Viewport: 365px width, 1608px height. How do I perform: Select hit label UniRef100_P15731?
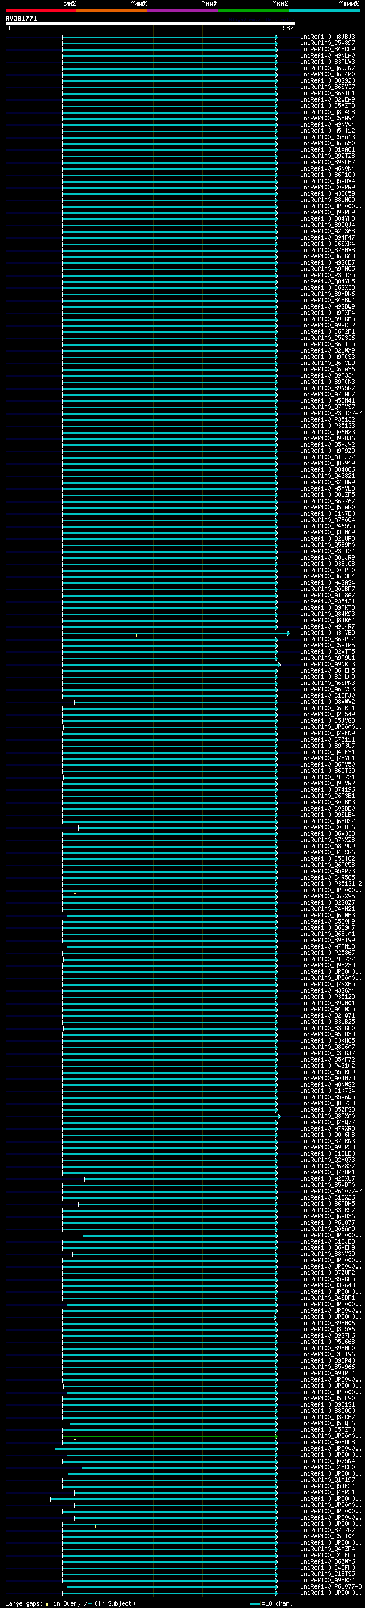pyautogui.click(x=327, y=777)
